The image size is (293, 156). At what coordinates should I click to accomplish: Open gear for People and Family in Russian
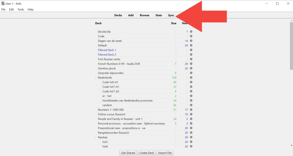(191, 119)
